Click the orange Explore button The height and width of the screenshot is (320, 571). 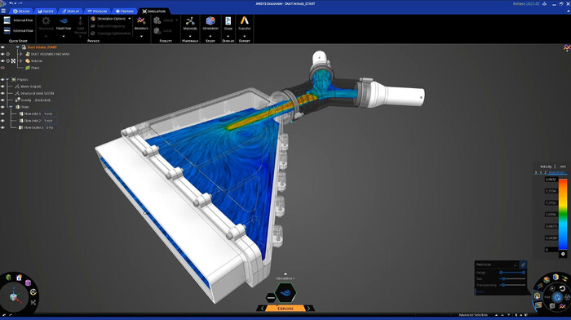(x=285, y=309)
